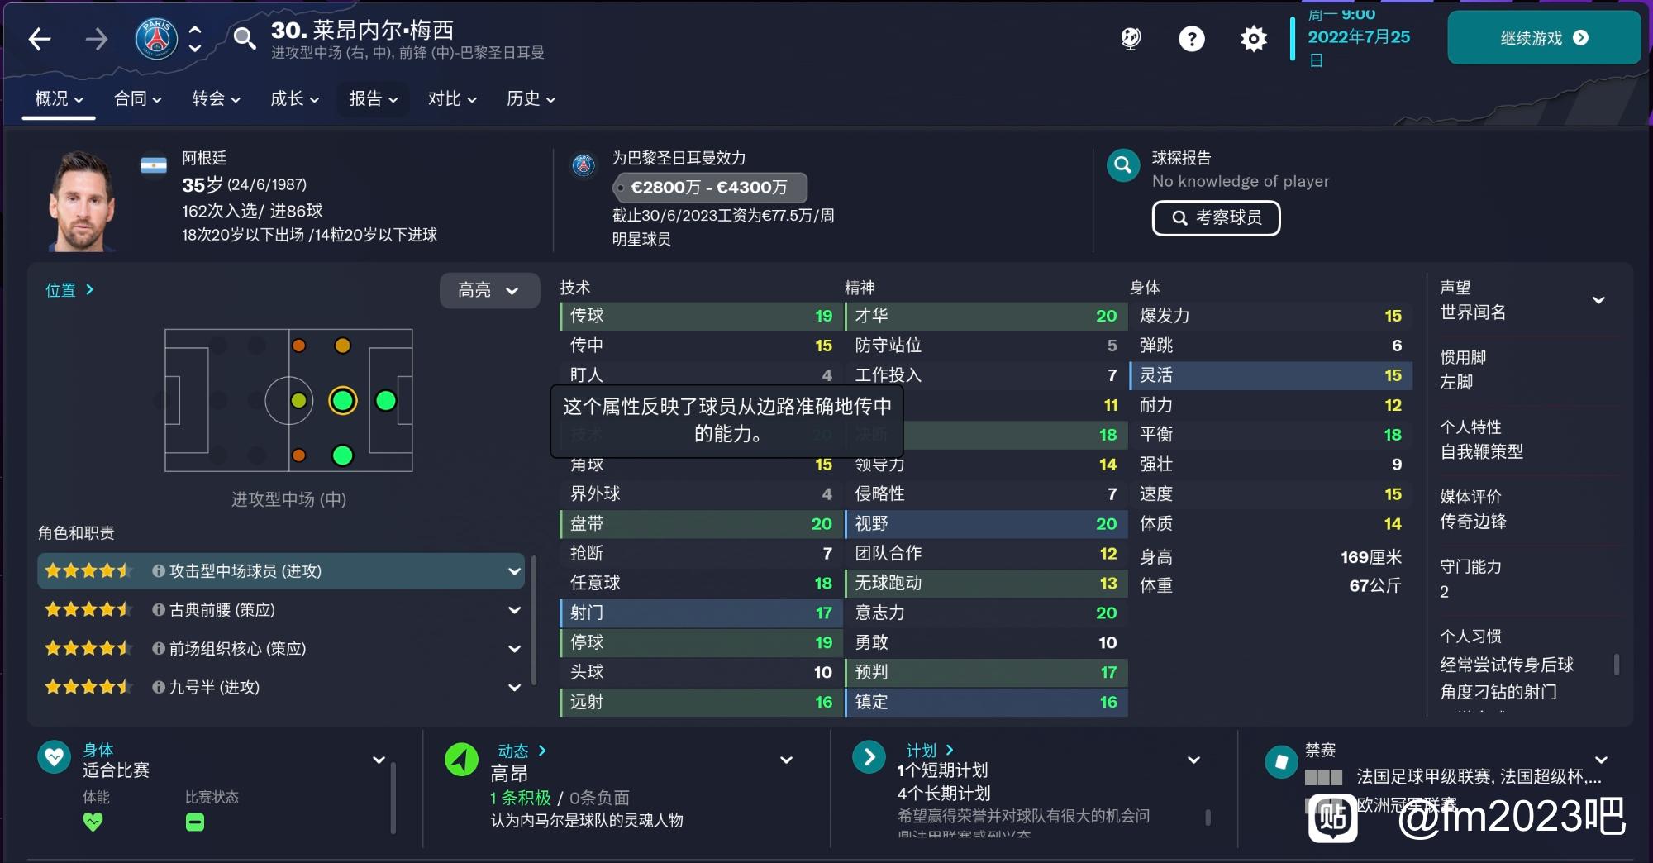Click the Argentina flag icon
This screenshot has width=1653, height=863.
coord(154,165)
